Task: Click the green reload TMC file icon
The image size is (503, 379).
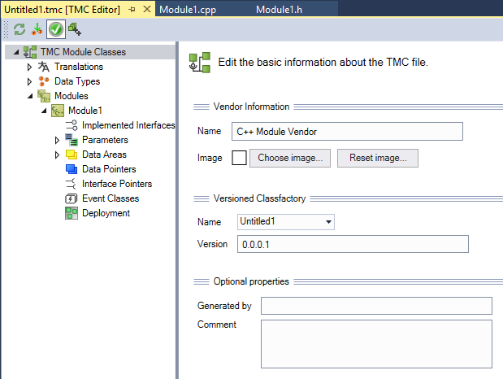Action: pyautogui.click(x=20, y=29)
